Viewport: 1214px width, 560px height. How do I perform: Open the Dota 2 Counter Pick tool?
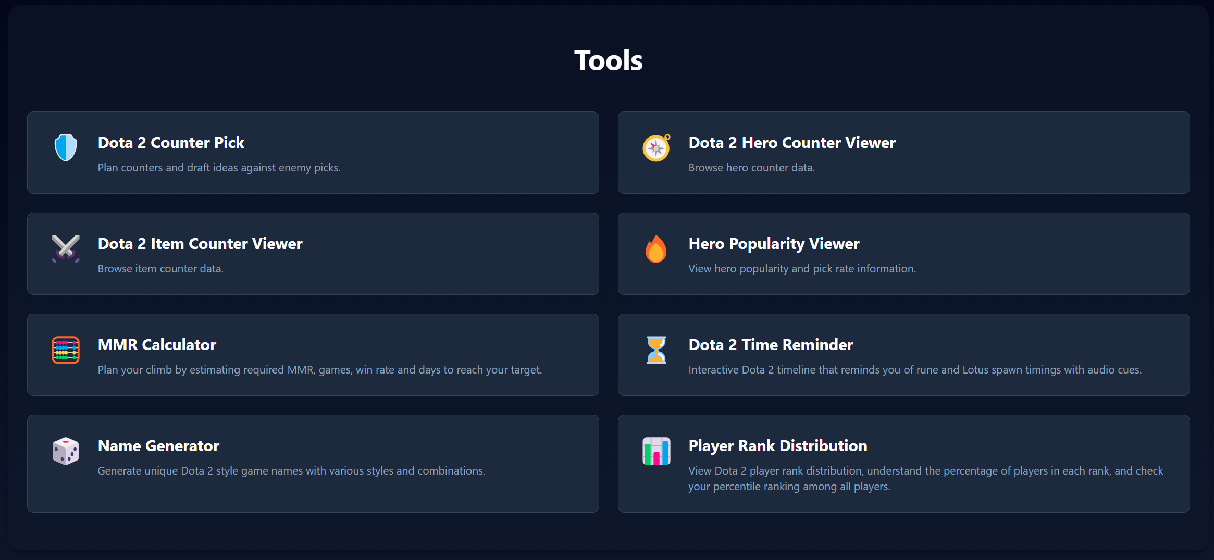[313, 153]
